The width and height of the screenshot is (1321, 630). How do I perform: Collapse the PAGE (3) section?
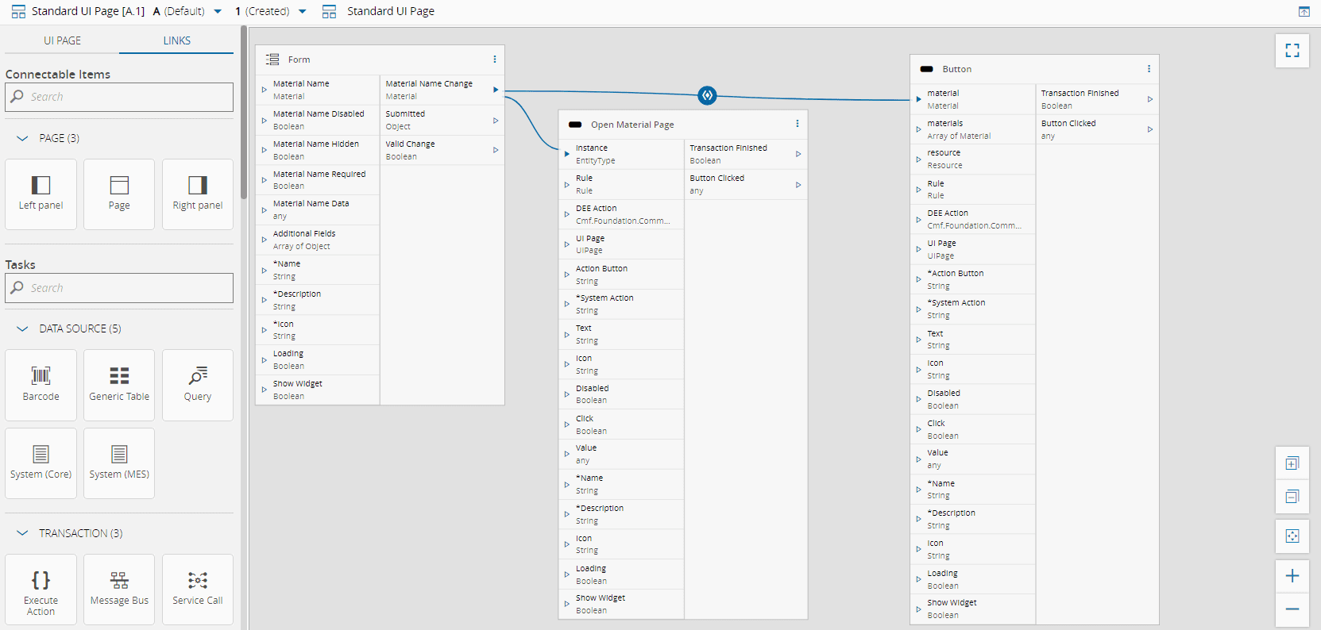coord(22,138)
